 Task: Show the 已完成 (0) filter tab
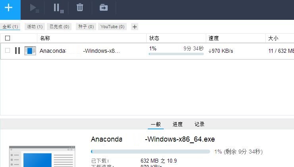coord(59,27)
